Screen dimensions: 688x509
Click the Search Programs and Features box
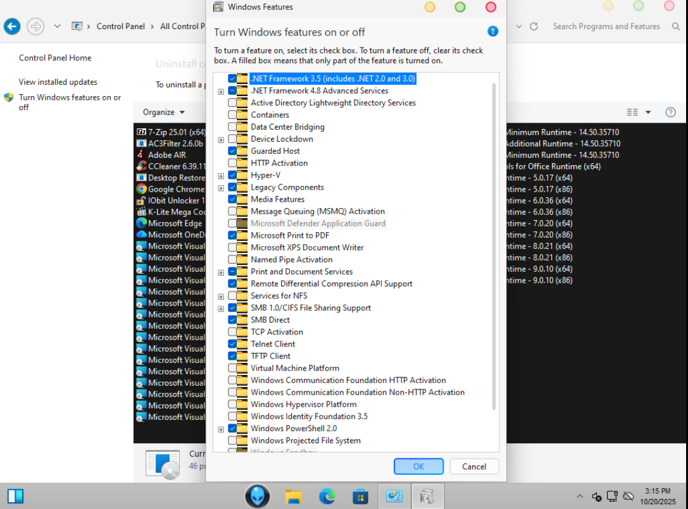point(606,27)
